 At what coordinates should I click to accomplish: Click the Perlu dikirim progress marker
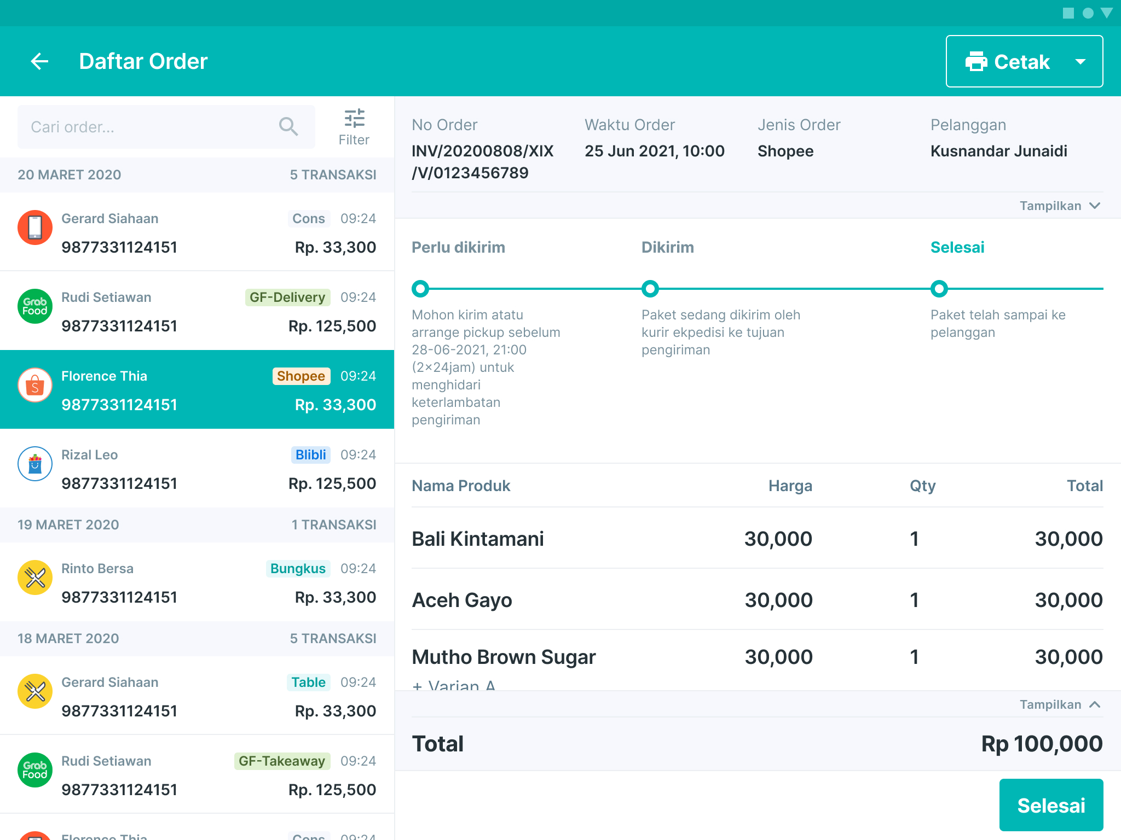(x=420, y=289)
